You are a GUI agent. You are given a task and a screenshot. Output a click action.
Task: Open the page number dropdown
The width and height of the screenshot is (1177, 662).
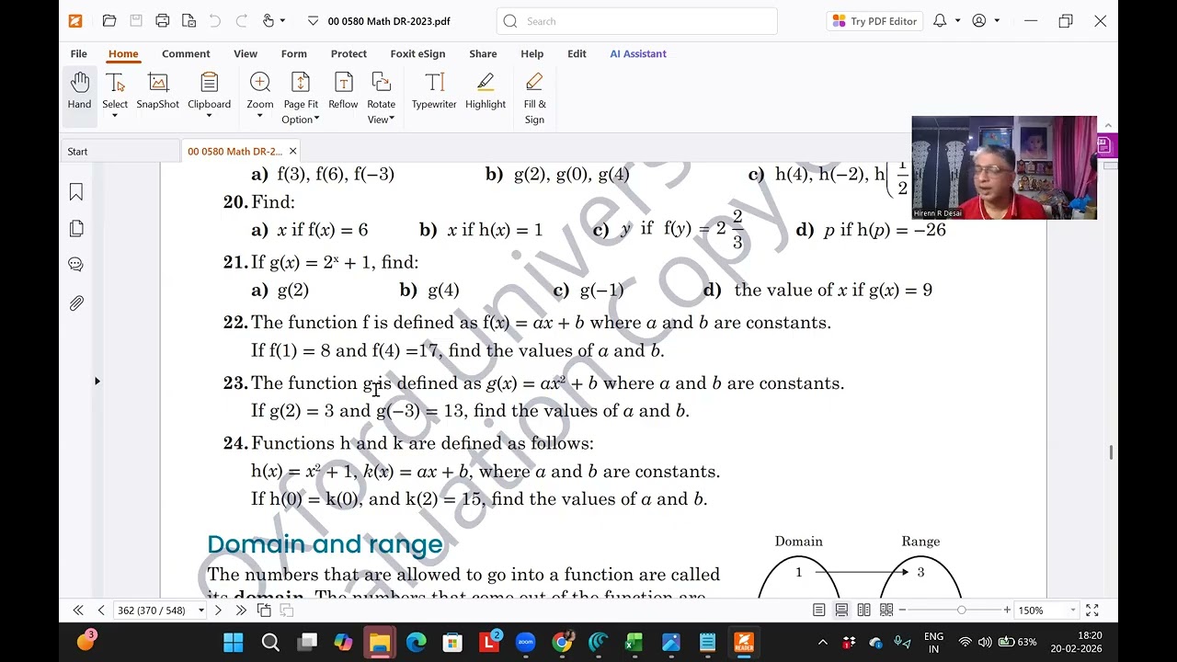(201, 611)
